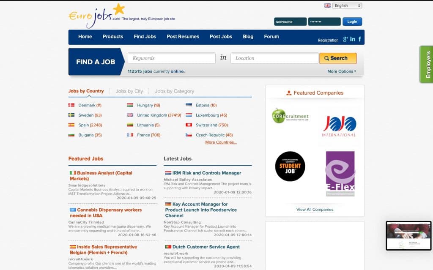
Task: Open the Eurojobs Google+ page icon
Action: (345, 39)
